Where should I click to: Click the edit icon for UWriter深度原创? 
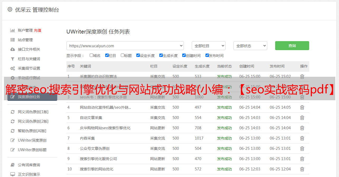coord(12,140)
